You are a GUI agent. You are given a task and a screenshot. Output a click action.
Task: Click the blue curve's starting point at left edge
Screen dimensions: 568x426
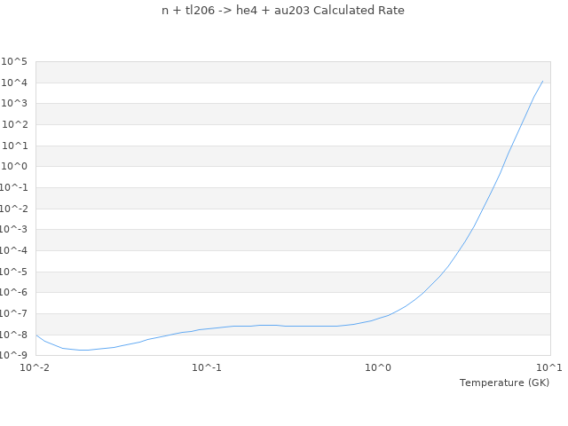[x=36, y=335]
